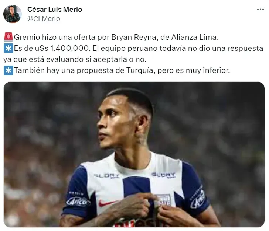
Task: Click the sponsor logo on the right sleeve
Action: (x=198, y=199)
